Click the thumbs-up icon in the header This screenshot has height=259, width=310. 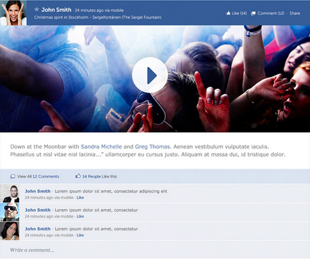tap(228, 13)
